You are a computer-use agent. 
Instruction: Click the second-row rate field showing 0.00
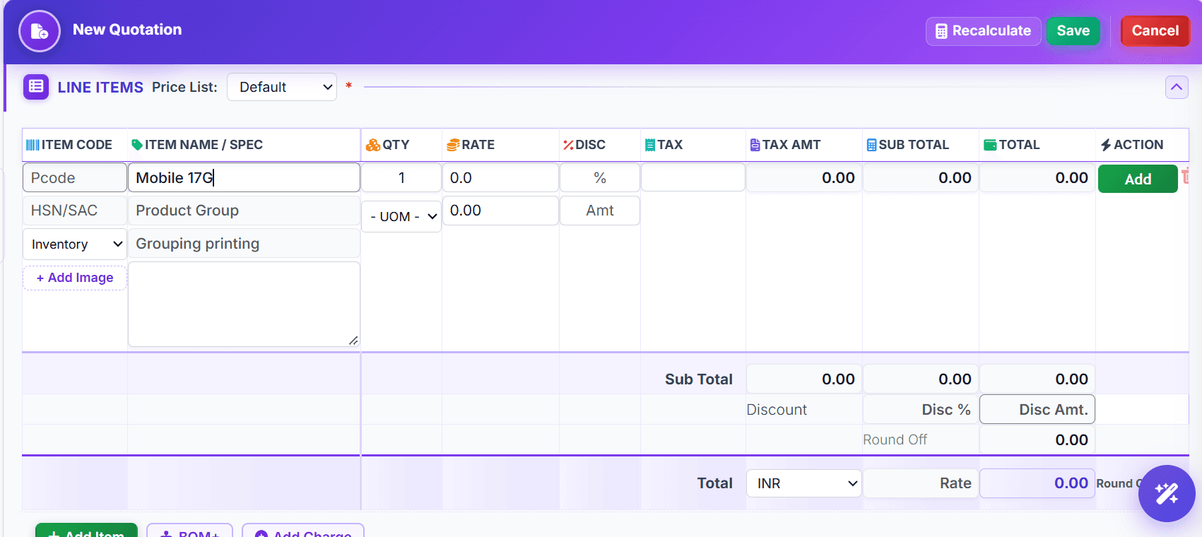[500, 211]
